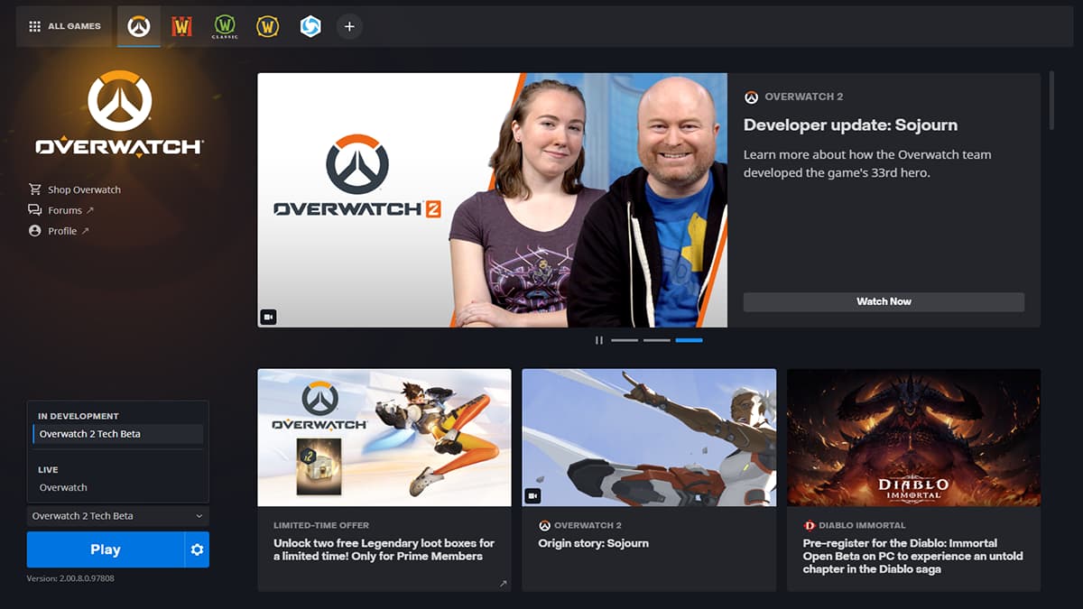Select the golden World of Warcraft game icon

(267, 26)
